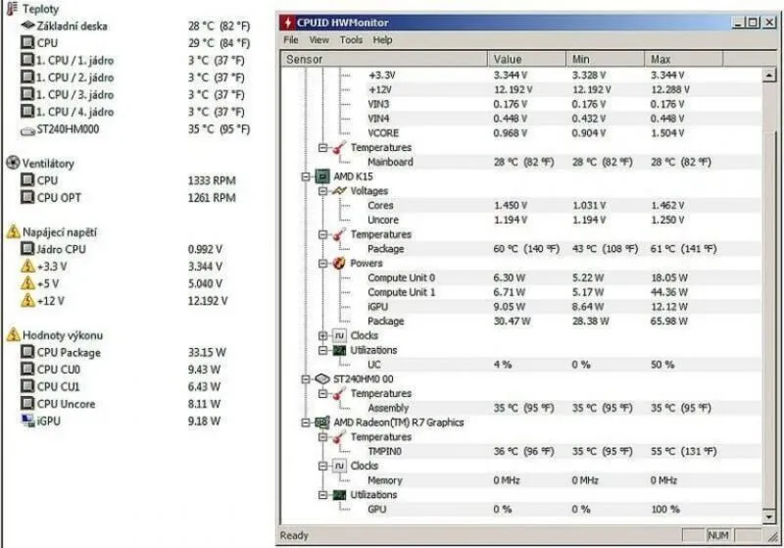Screen dimensions: 784x548
Task: Click the CPU OPT fan chip icon
Action: click(x=27, y=197)
